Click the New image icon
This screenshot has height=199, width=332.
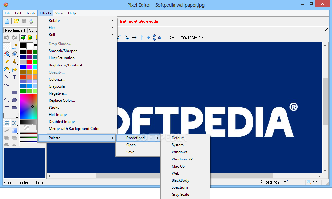point(7,21)
